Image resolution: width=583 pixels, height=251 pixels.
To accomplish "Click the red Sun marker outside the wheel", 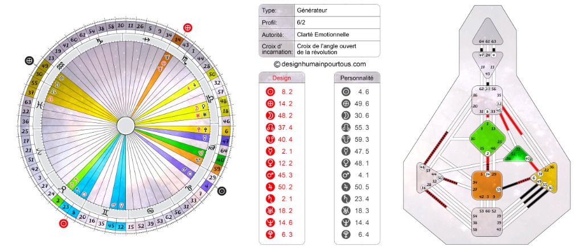I will (x=63, y=224).
